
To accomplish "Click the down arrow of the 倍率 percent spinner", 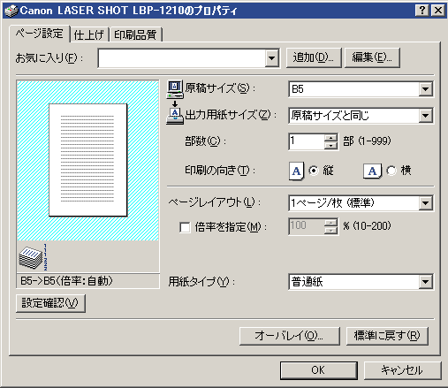I will [x=331, y=231].
